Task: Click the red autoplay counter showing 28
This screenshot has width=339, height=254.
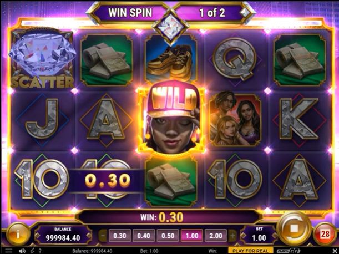Action: click(x=325, y=234)
